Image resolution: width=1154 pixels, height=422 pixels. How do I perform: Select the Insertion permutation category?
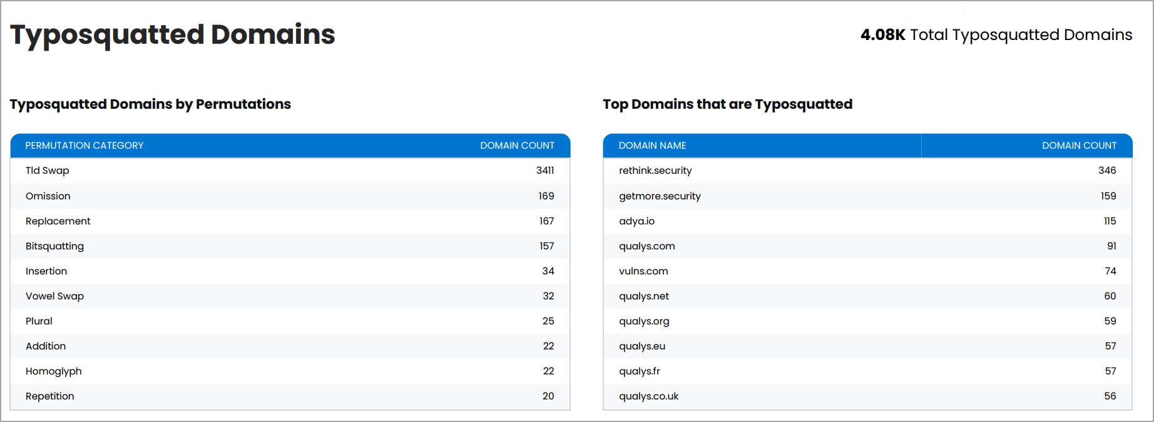pyautogui.click(x=46, y=271)
